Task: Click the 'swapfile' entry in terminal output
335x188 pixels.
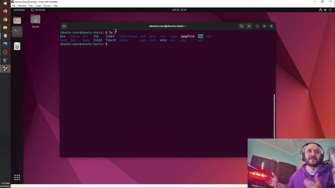Action: coord(187,37)
